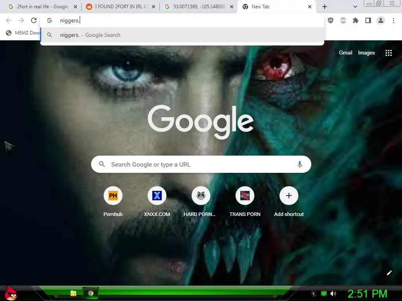Image resolution: width=402 pixels, height=301 pixels.
Task: Go forward with the forward arrow
Action: click(x=21, y=20)
